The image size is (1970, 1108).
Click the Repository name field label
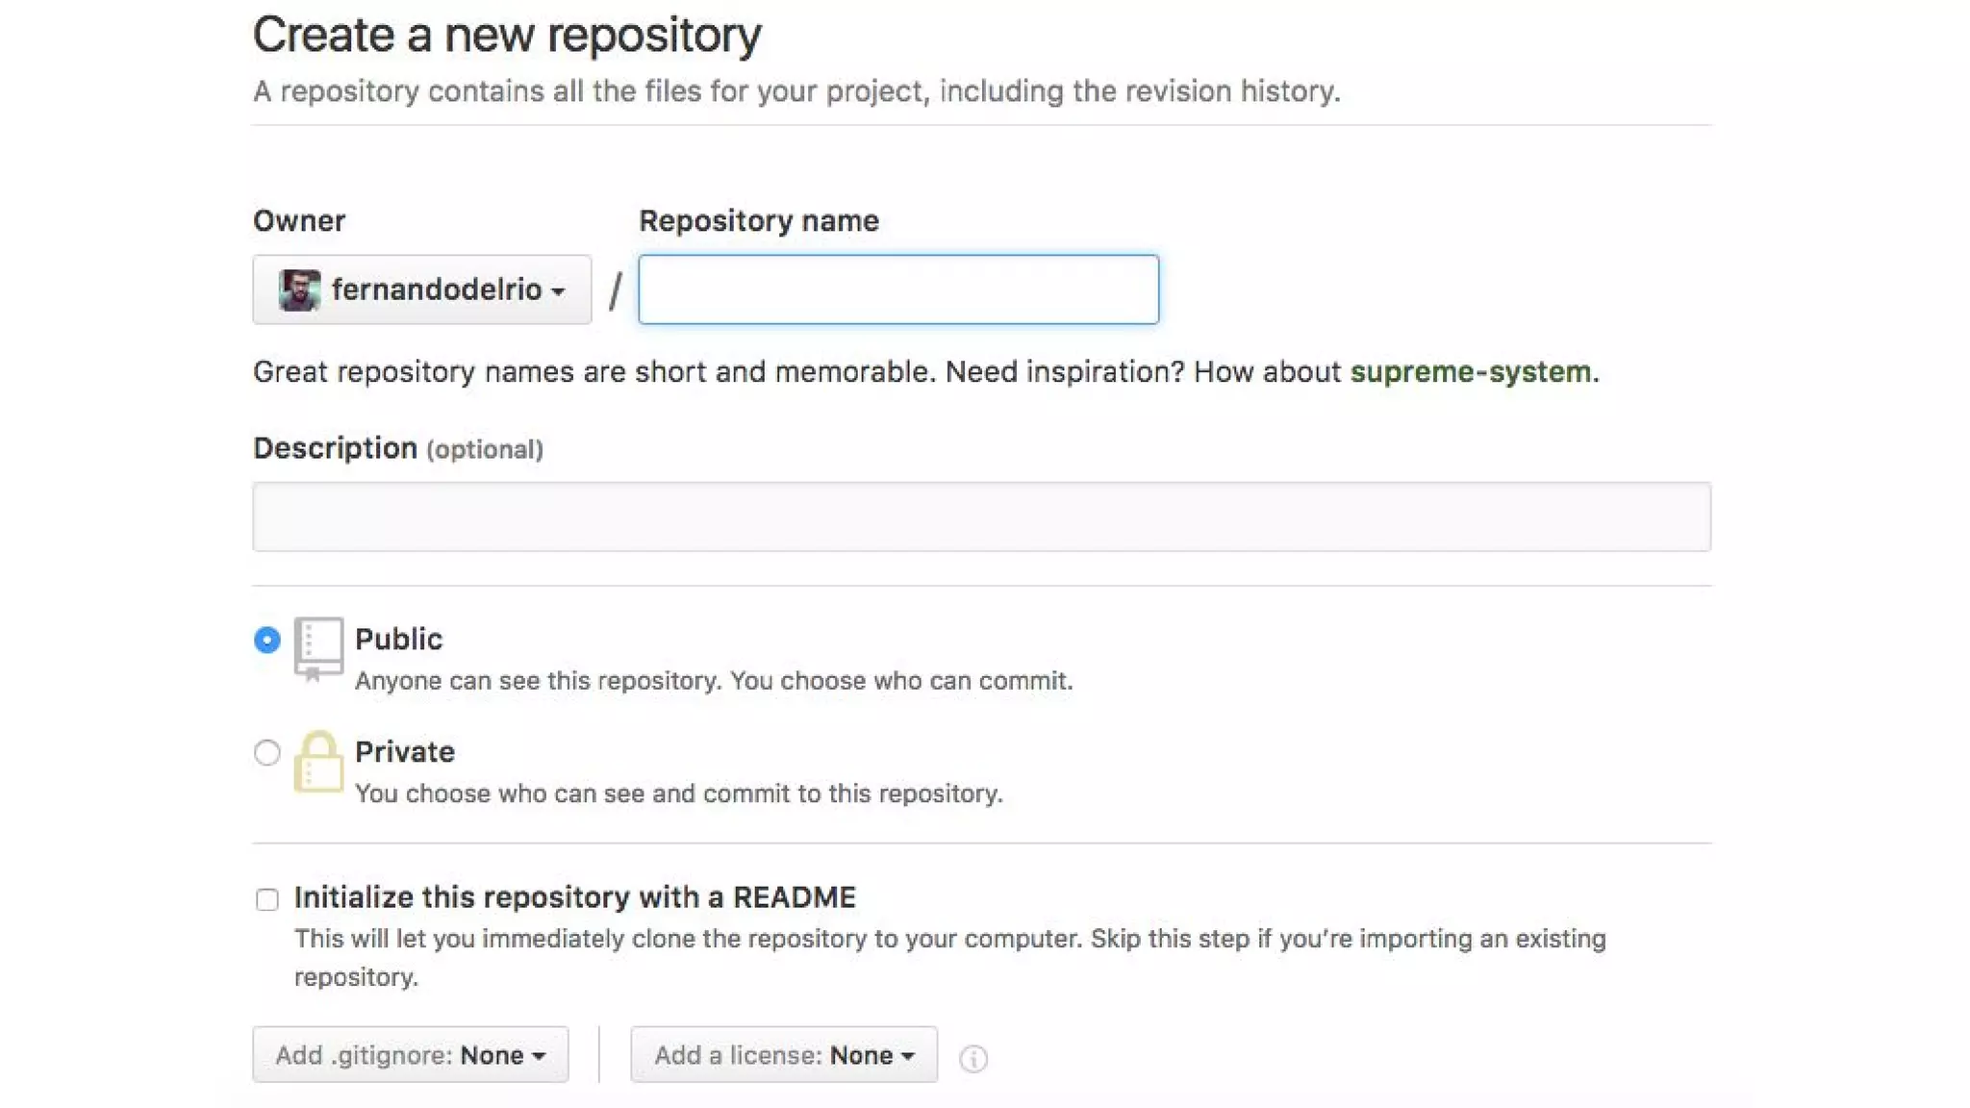point(758,221)
